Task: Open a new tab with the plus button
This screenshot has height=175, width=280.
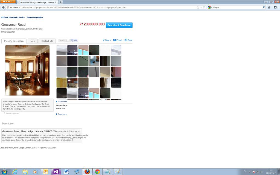Action: tap(60, 2)
